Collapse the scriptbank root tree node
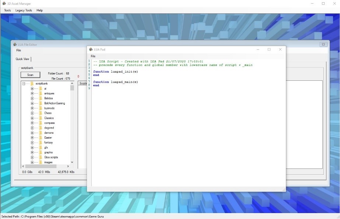340x219 pixels. point(24,84)
